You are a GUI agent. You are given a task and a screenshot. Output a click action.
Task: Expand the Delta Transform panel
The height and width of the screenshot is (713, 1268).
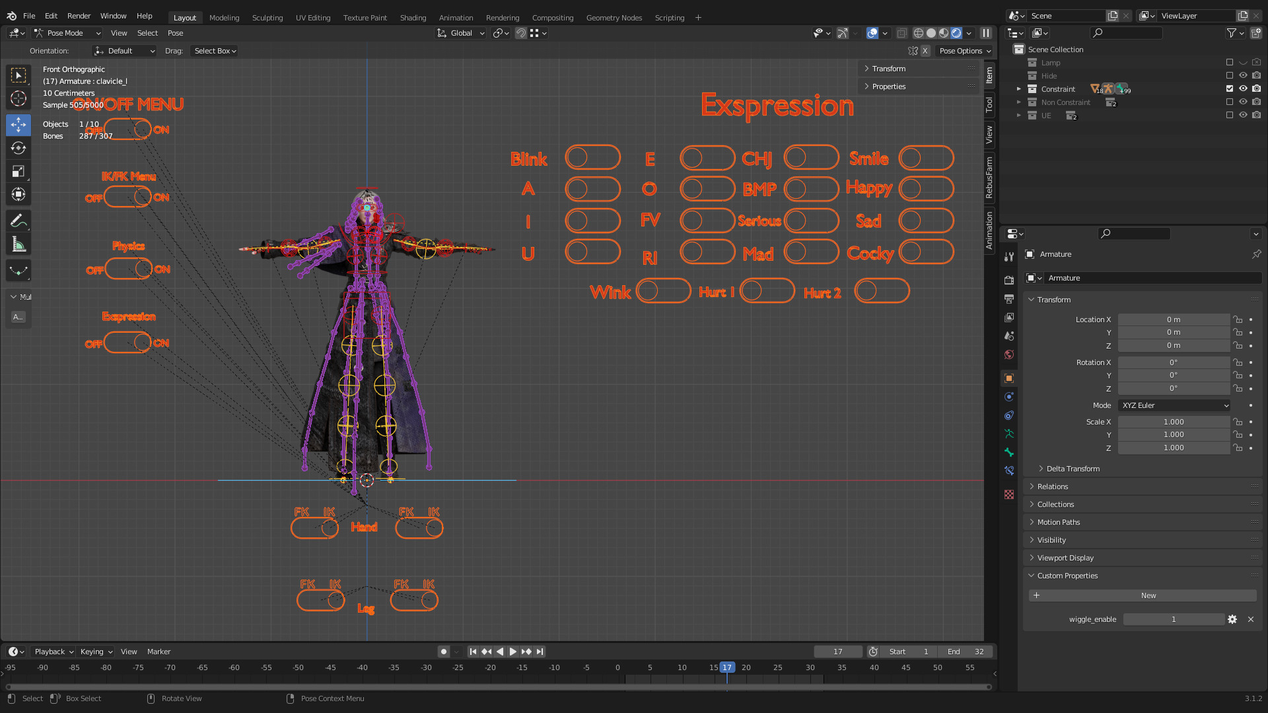tap(1073, 469)
